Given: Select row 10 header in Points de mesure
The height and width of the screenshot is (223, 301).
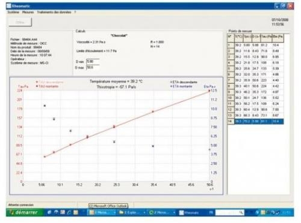Looking at the screenshot, I should point(231,98).
